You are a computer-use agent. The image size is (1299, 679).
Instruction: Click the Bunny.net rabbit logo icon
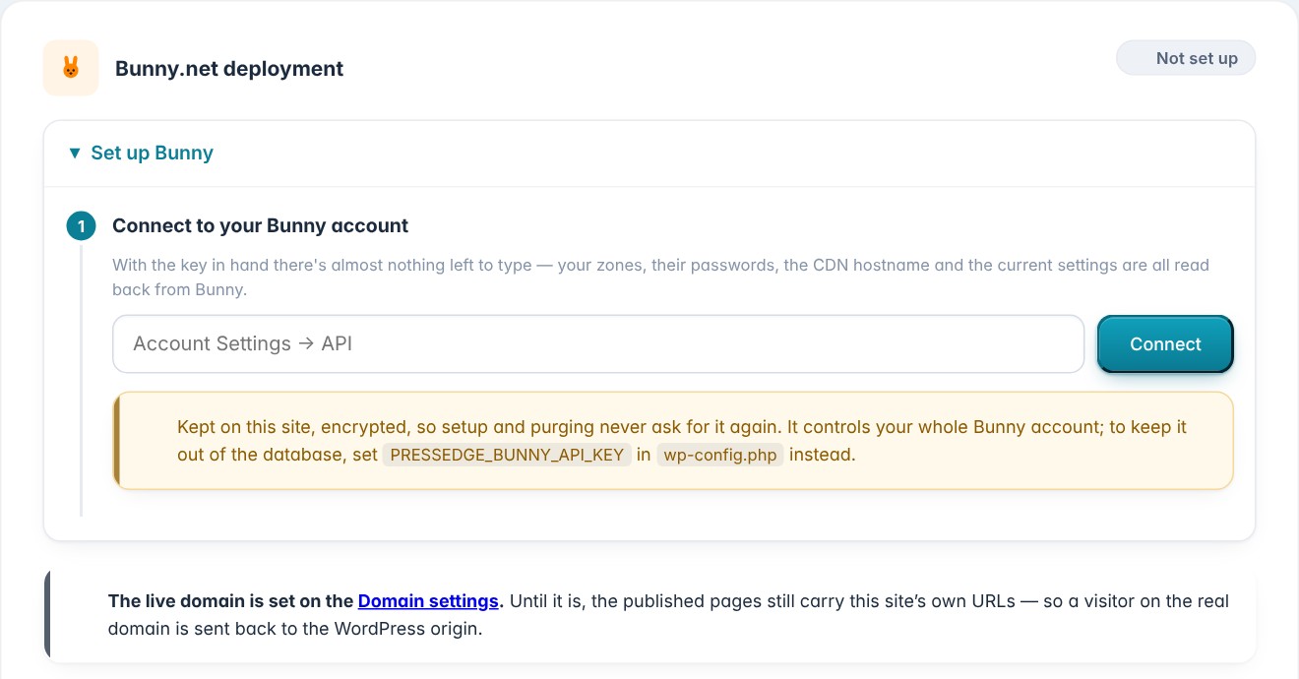(71, 68)
